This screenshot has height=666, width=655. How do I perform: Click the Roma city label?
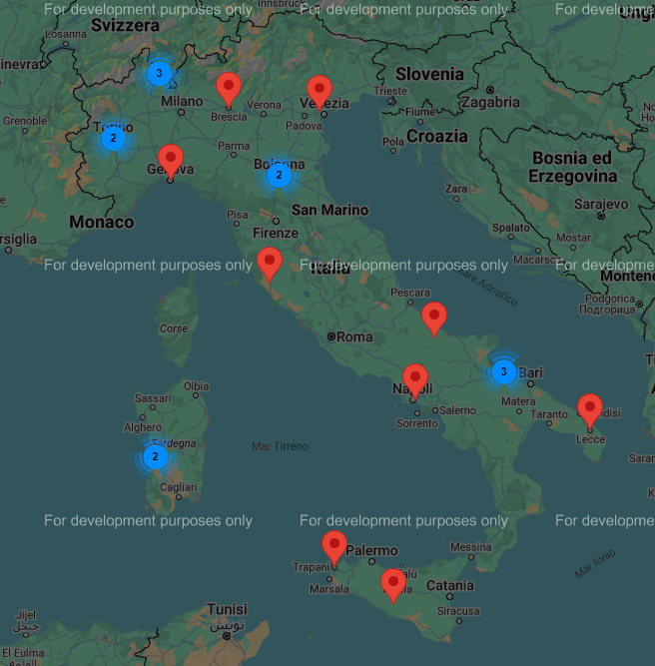[x=354, y=336]
